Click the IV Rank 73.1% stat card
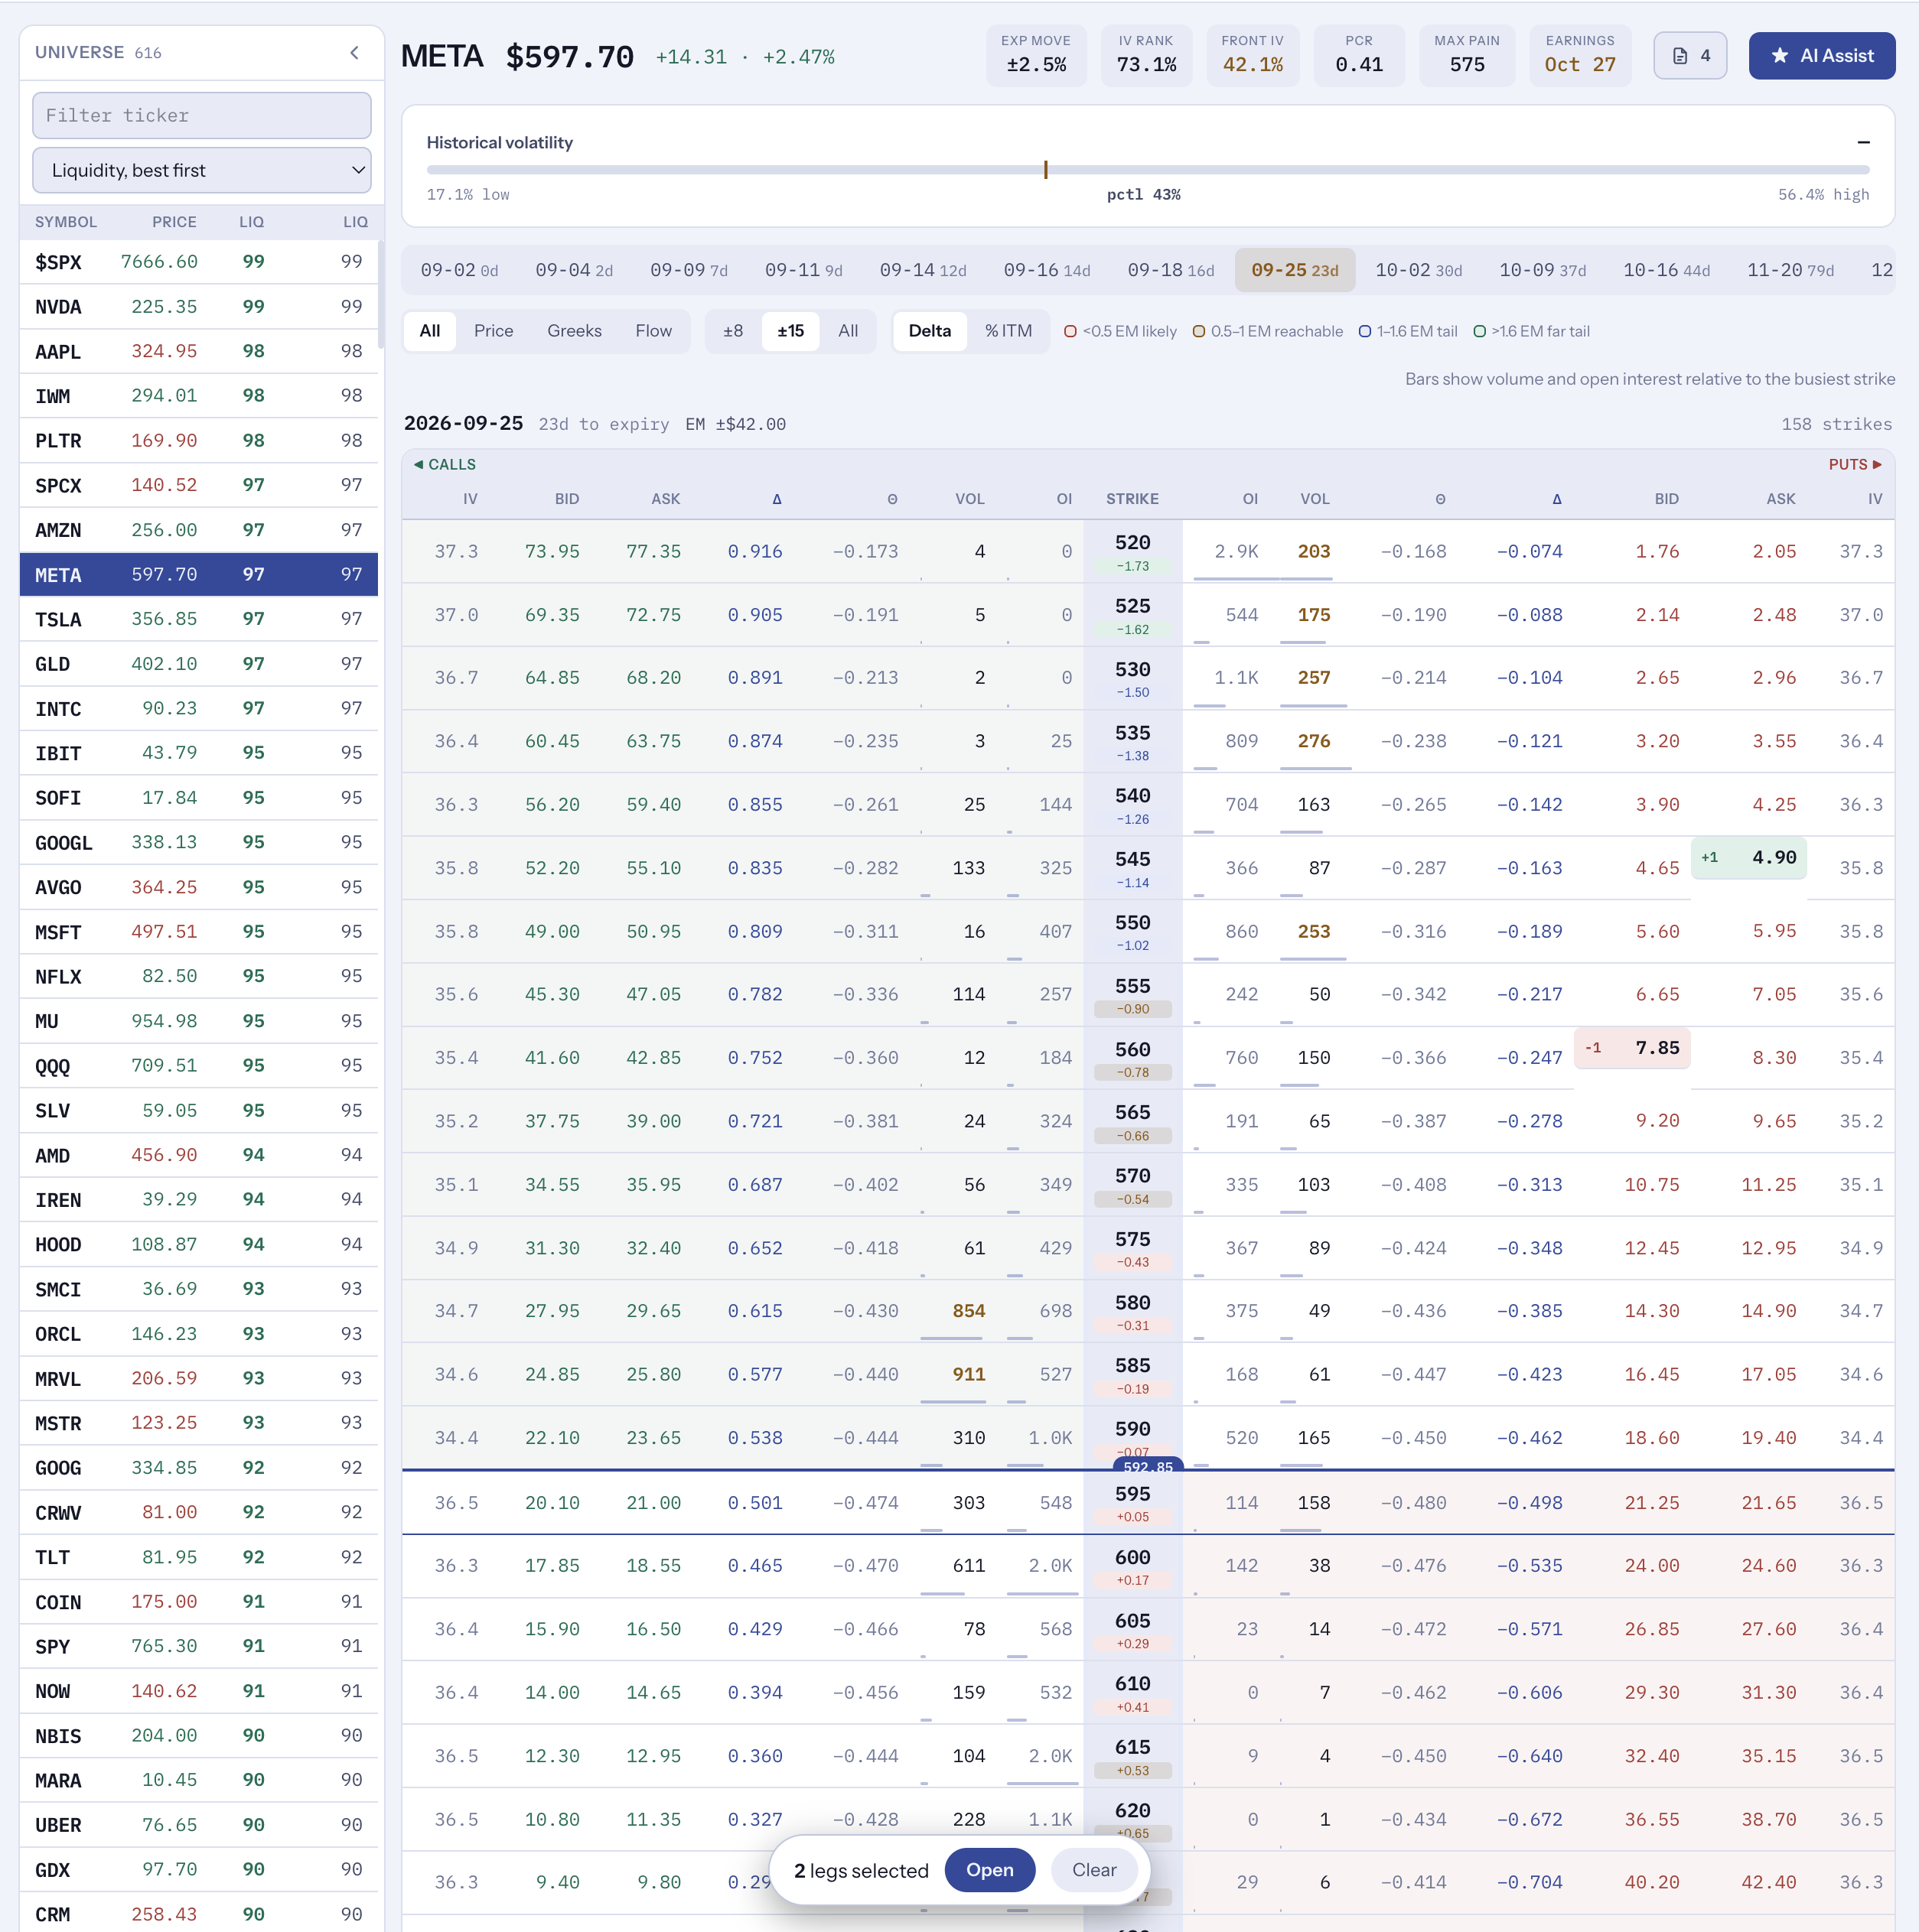This screenshot has width=1919, height=1932. click(x=1145, y=56)
